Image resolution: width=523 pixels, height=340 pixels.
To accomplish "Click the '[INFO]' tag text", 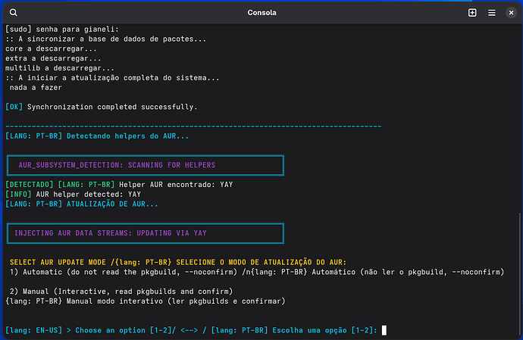I will click(x=18, y=195).
